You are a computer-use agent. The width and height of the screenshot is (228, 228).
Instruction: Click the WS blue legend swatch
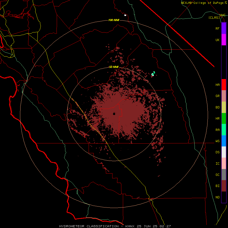(224, 141)
